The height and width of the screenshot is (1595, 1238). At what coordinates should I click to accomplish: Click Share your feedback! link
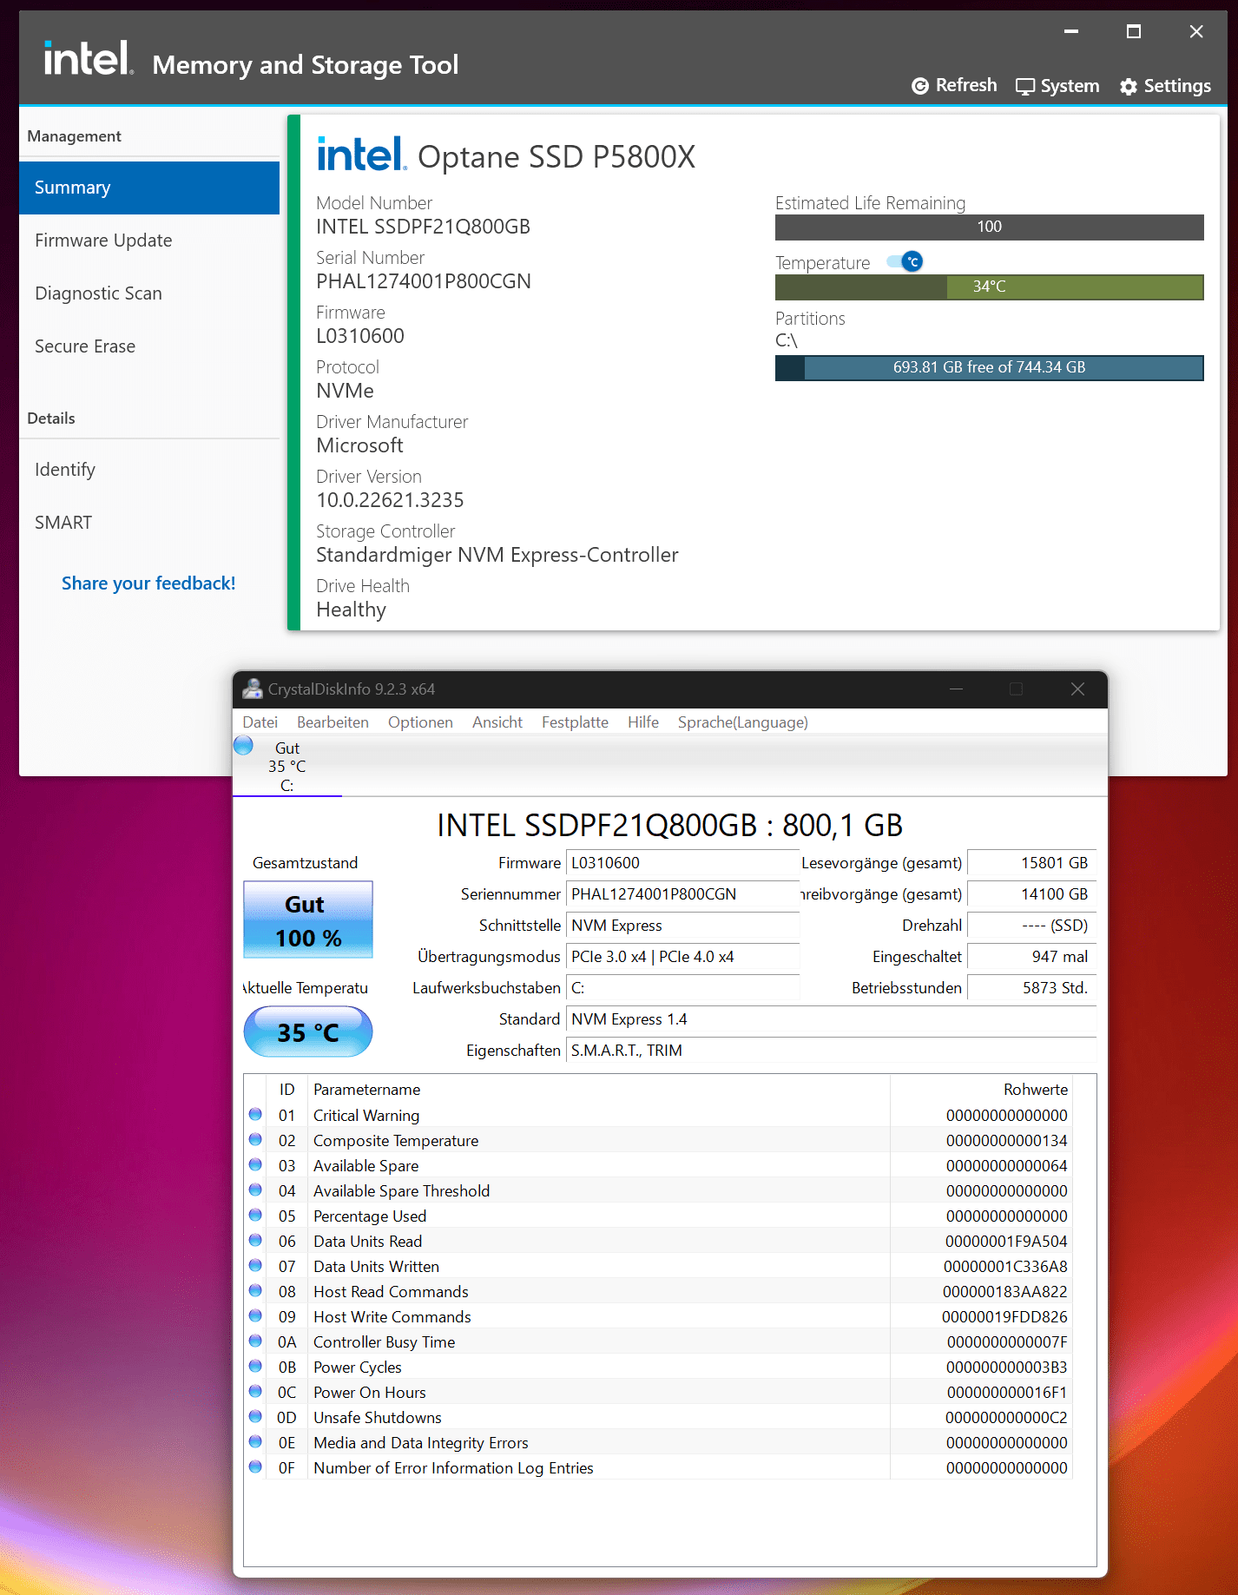(x=148, y=583)
